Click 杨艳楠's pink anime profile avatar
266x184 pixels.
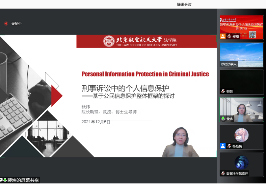(241, 135)
